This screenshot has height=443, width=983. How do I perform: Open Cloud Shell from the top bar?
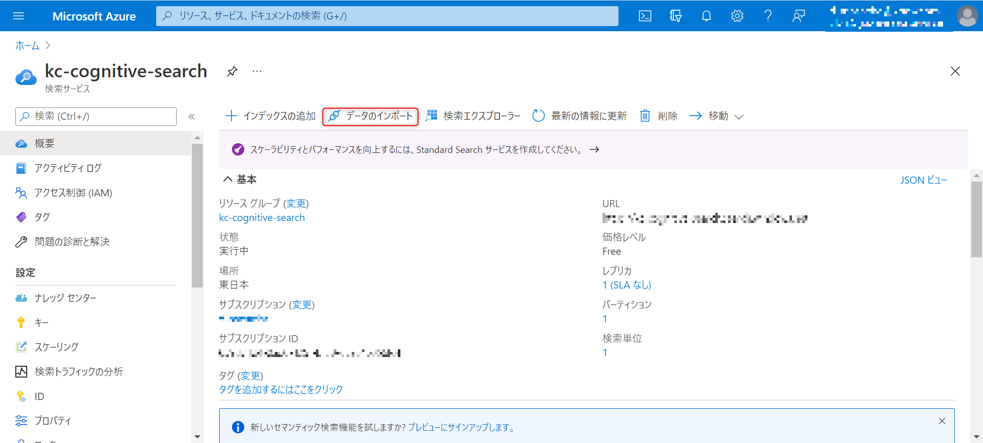tap(645, 16)
